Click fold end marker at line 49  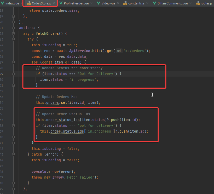click(x=13, y=189)
